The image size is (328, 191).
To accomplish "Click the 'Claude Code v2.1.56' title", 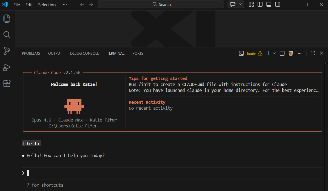I will [57, 72].
